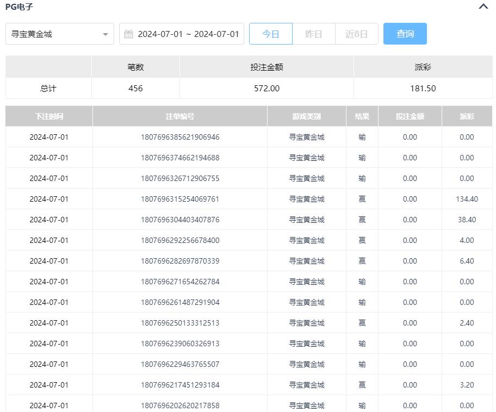This screenshot has height=412, width=496.
Task: Click the 游戏类别 column header
Action: 306,116
